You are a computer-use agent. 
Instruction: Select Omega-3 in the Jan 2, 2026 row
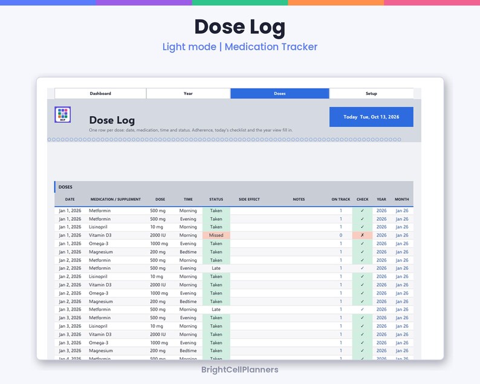(x=99, y=293)
